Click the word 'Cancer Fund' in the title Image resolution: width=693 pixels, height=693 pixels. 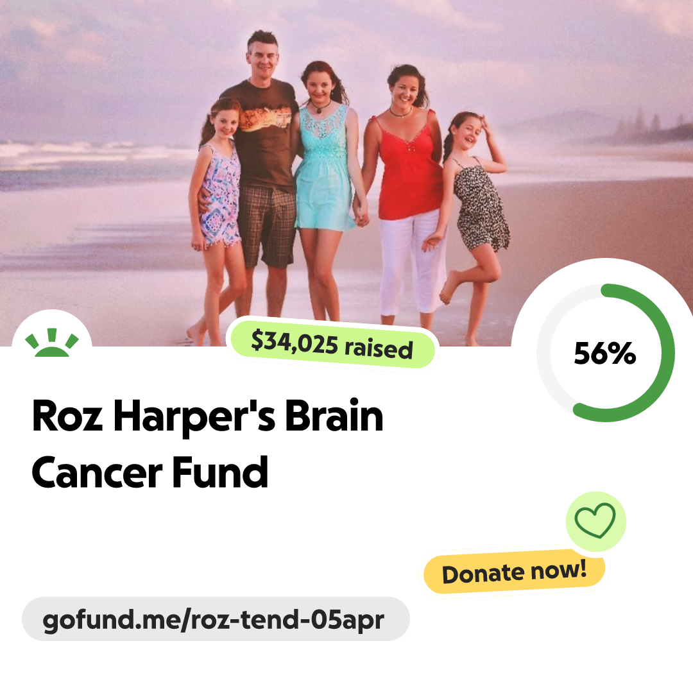point(150,472)
